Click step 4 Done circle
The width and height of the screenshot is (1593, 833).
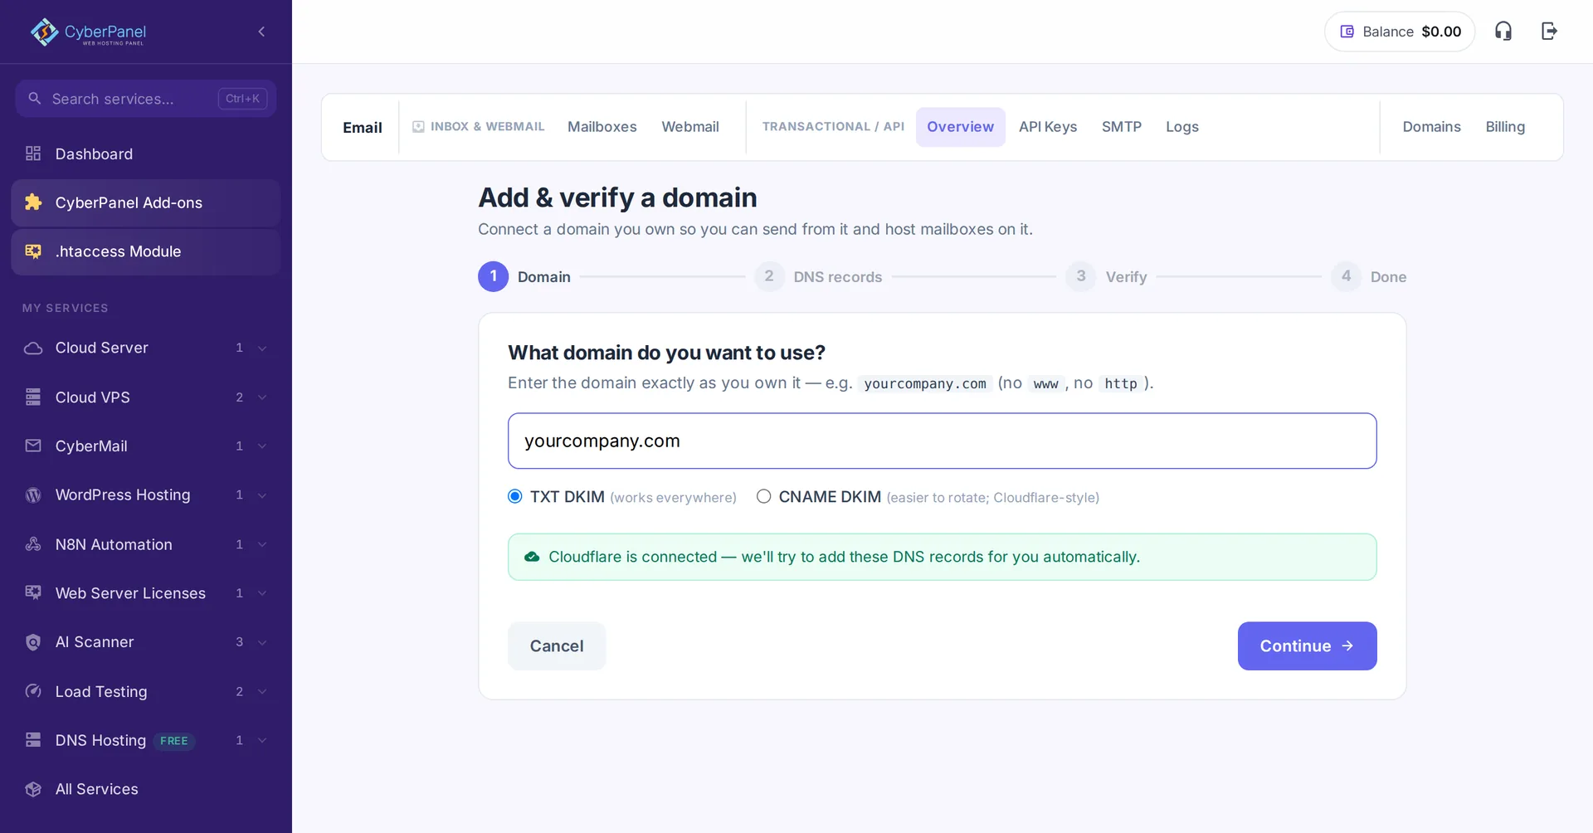[x=1346, y=276]
